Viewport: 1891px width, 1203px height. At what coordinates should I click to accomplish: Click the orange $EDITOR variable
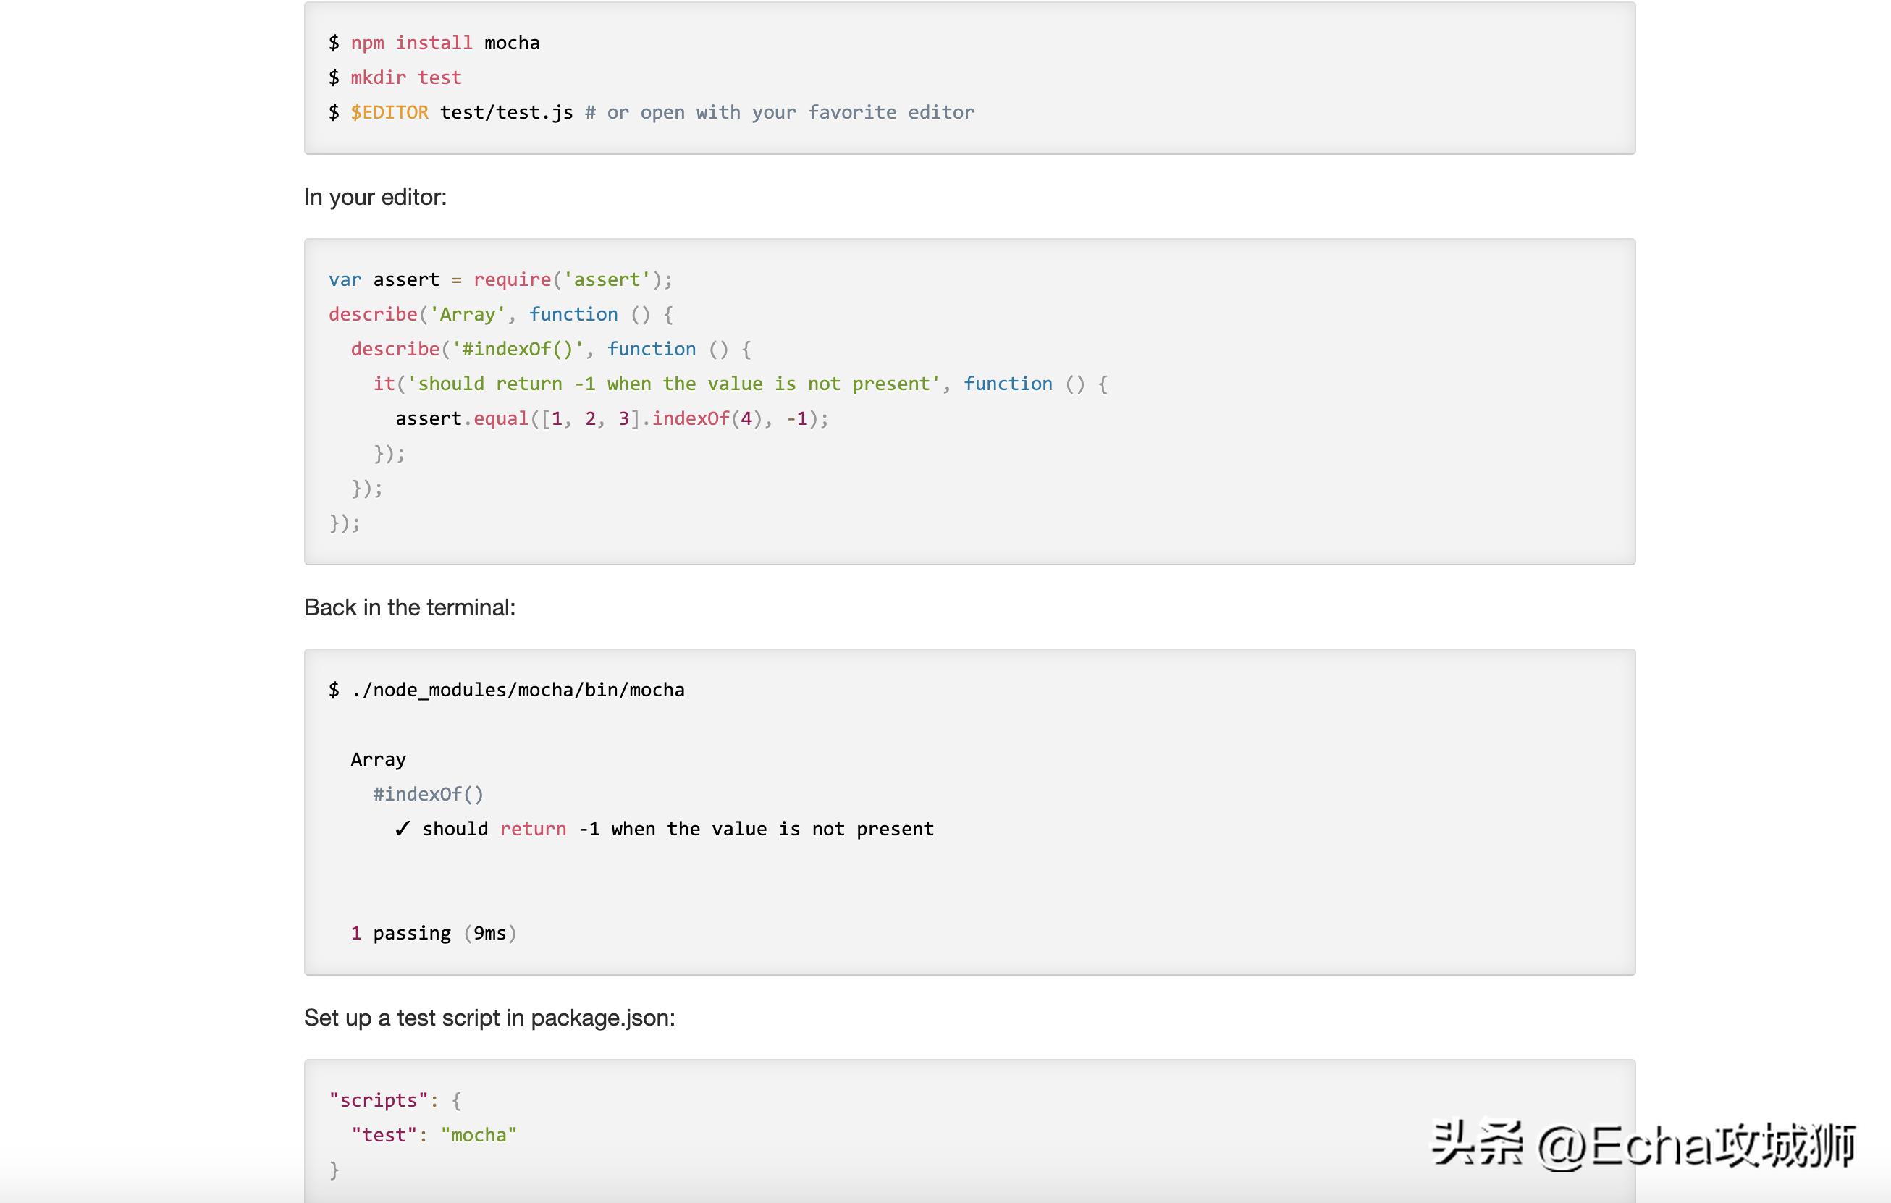[389, 112]
